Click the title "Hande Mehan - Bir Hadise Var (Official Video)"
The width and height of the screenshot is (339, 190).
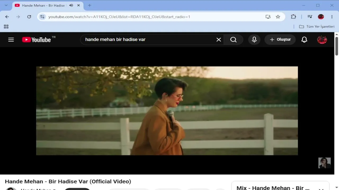click(68, 182)
